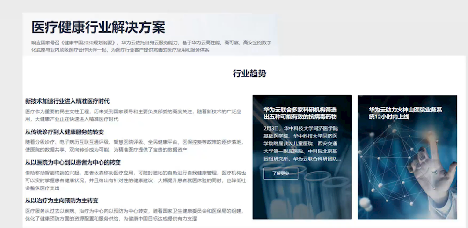Click paragraph starting 医疗作为重要的民生支柱工程

click(133, 115)
